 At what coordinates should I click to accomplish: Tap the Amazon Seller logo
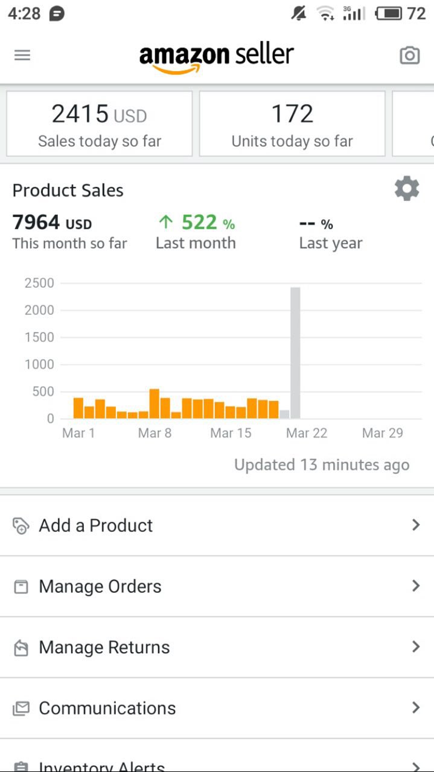tap(217, 57)
